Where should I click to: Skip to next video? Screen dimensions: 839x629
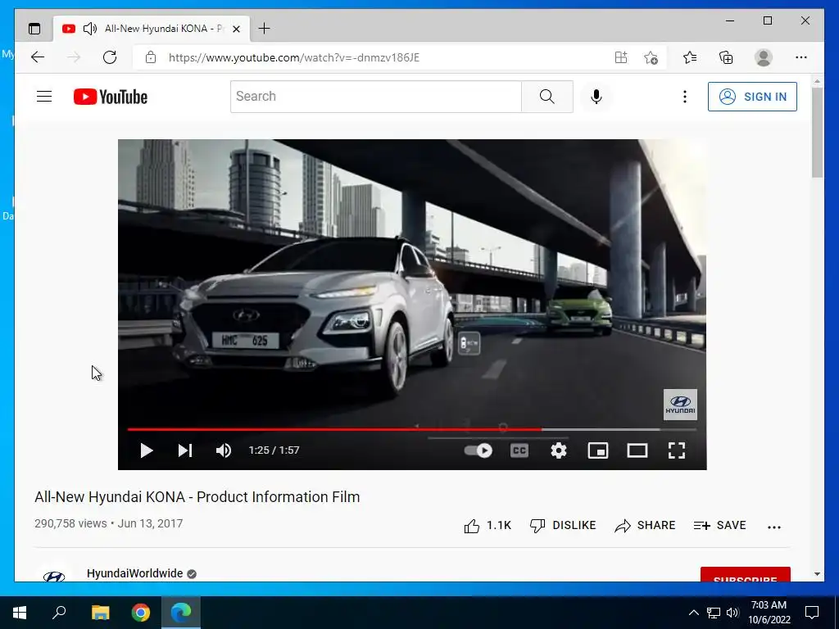pyautogui.click(x=185, y=450)
